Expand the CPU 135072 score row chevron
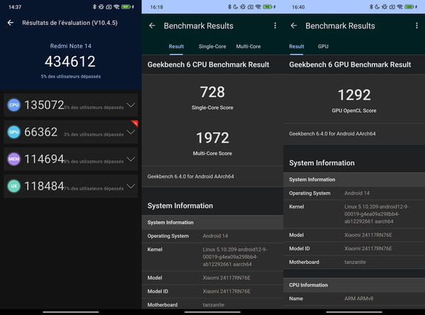Viewport: 425px width, 315px height. tap(130, 105)
